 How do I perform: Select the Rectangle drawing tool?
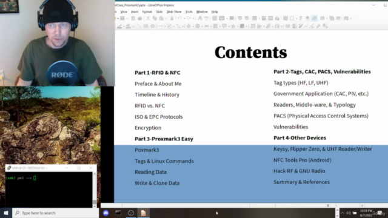[145, 26]
